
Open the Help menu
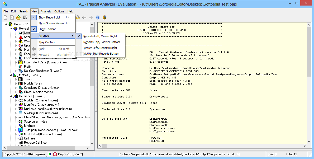[x=70, y=11]
